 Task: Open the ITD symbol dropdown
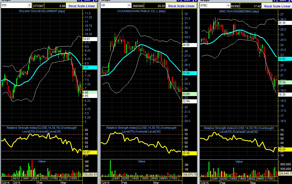[29, 5]
